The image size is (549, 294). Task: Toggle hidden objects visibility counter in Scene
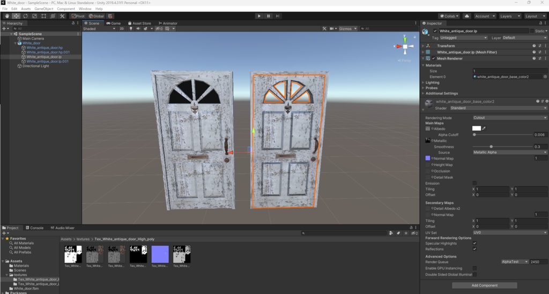159,29
